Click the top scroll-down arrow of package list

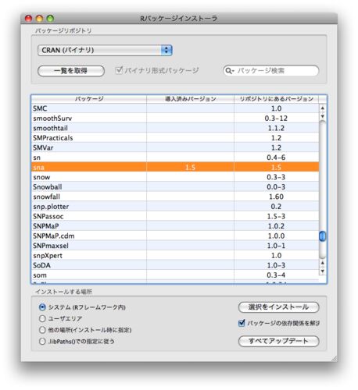[323, 116]
